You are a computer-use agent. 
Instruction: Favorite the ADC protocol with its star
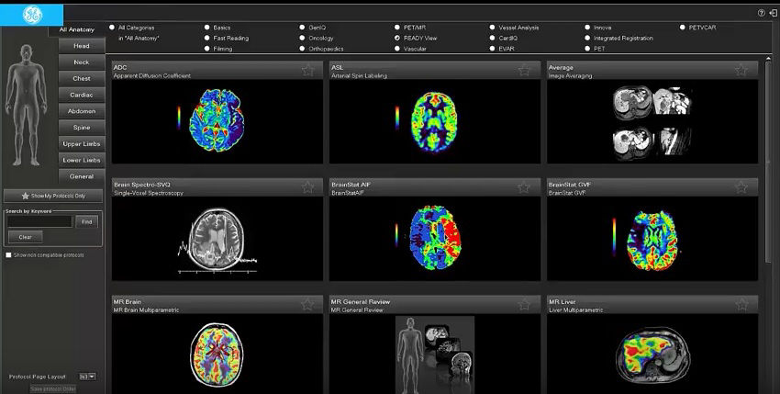pos(308,70)
